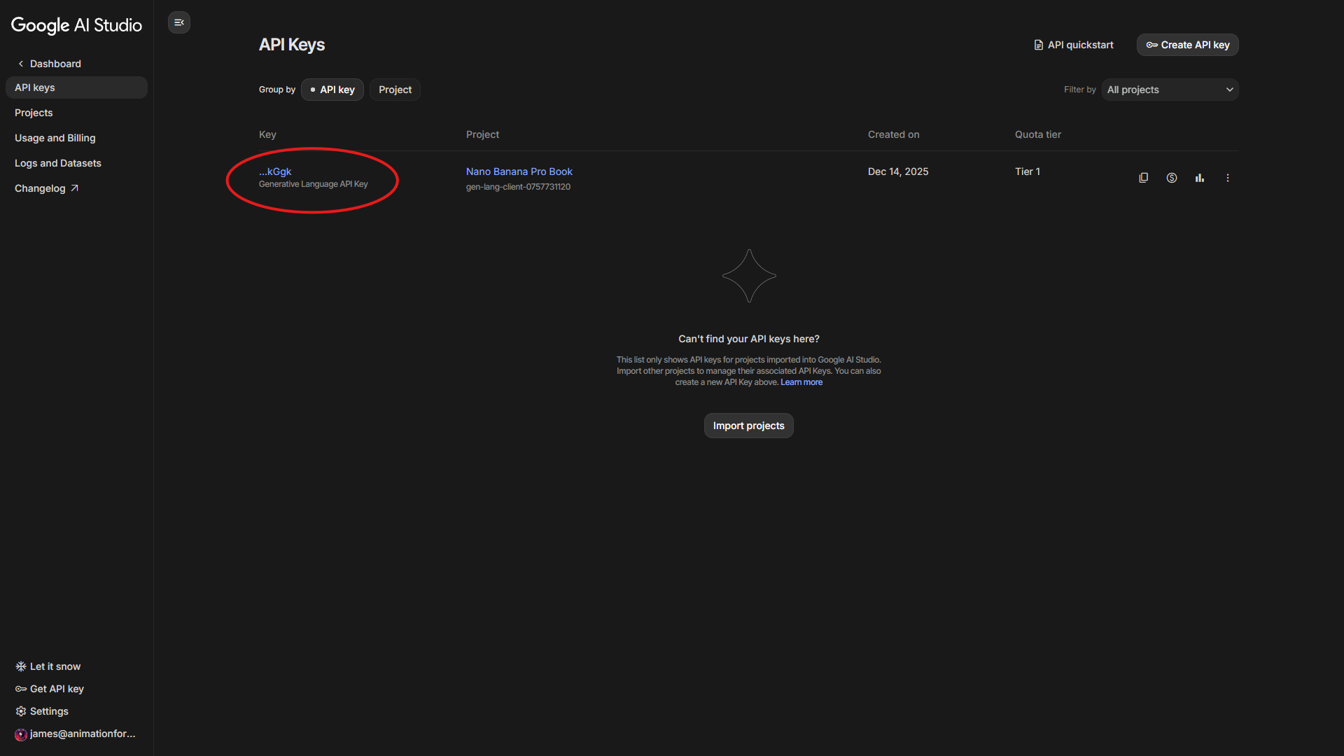Image resolution: width=1344 pixels, height=756 pixels.
Task: Click Import projects button
Action: (x=748, y=426)
